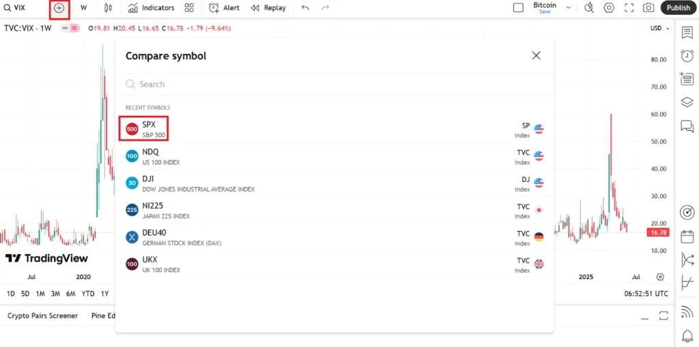Select SPX S&P 500 from recent symbols
The width and height of the screenshot is (699, 347).
click(x=334, y=129)
